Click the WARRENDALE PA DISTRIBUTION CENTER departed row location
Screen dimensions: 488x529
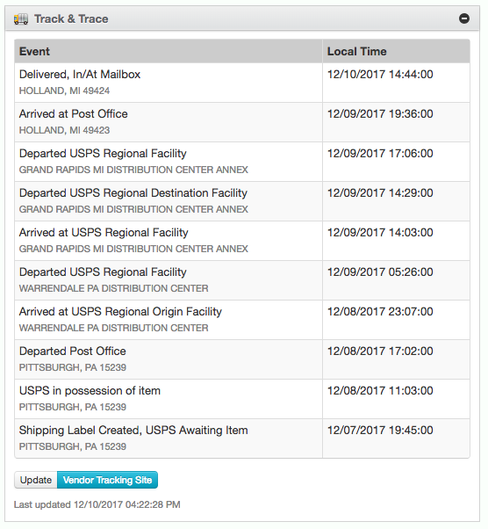point(113,288)
